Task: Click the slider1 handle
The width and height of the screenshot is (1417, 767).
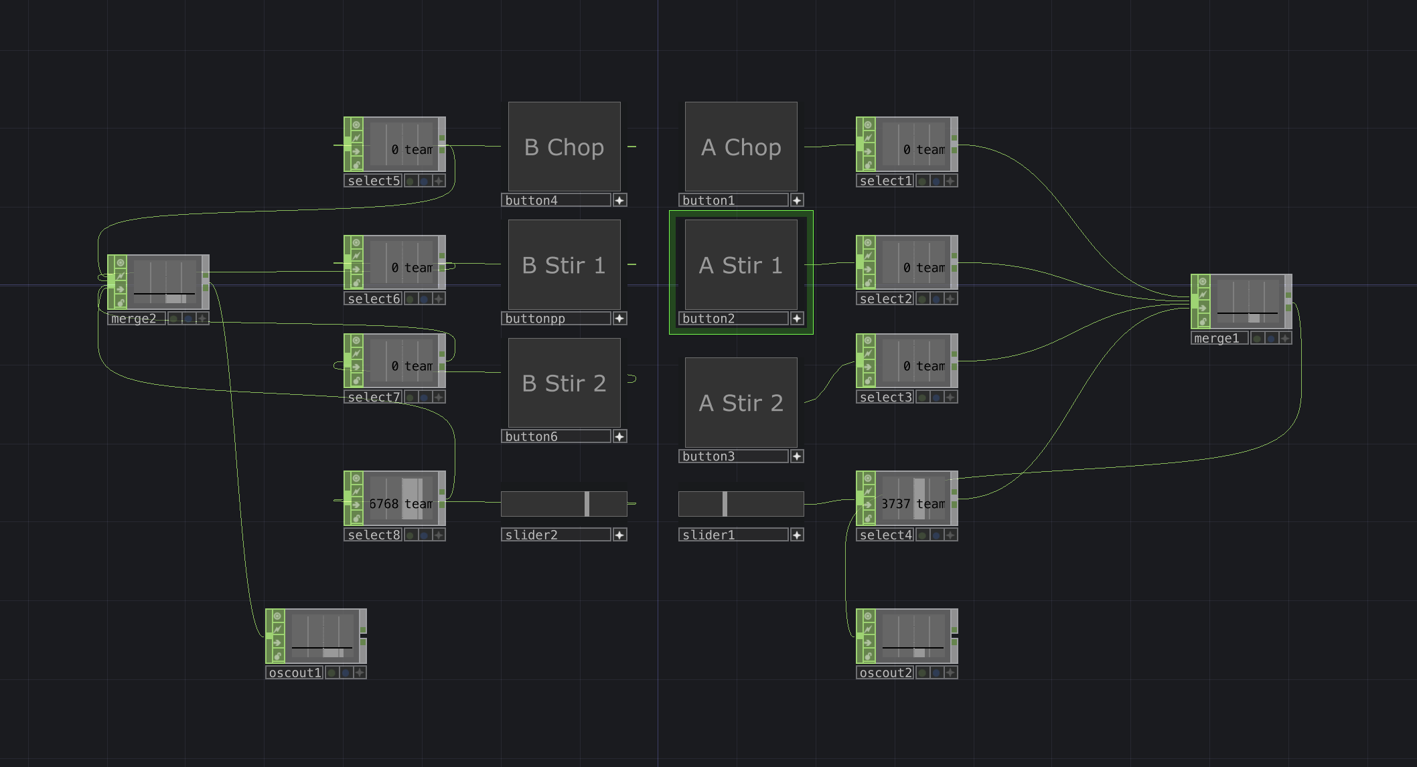Action: [x=725, y=503]
